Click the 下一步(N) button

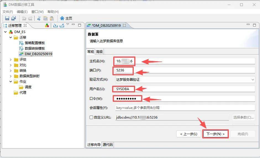coord(216,134)
